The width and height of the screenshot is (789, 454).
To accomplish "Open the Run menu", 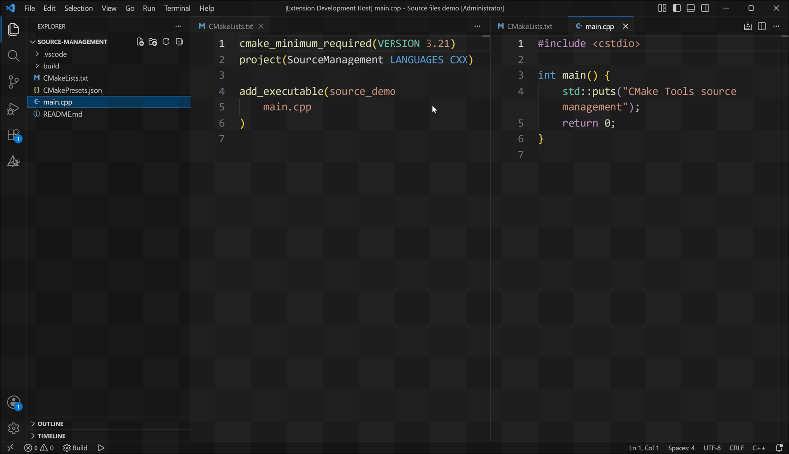I will 149,8.
